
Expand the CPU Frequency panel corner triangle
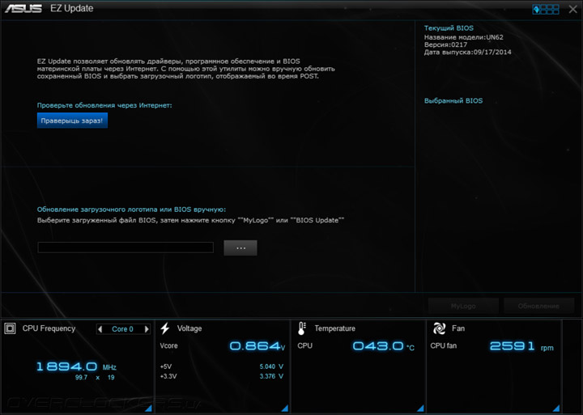(149, 409)
